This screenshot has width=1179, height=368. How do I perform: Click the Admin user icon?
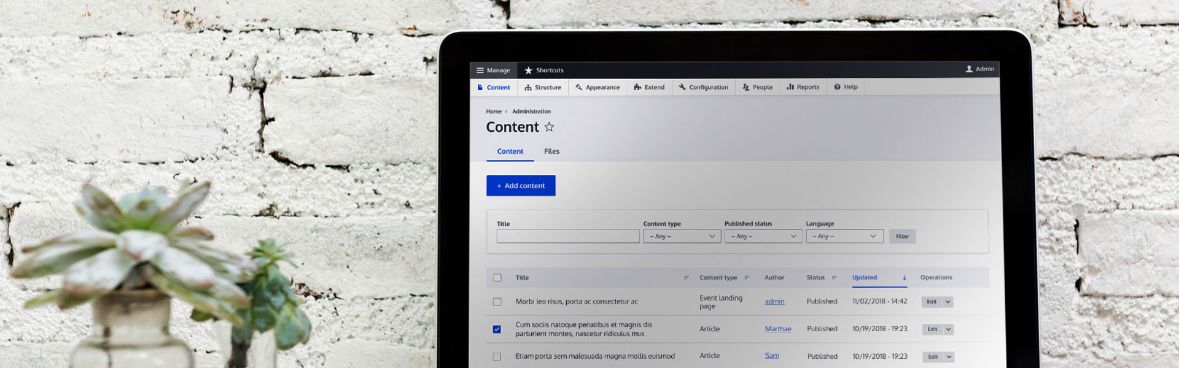969,69
